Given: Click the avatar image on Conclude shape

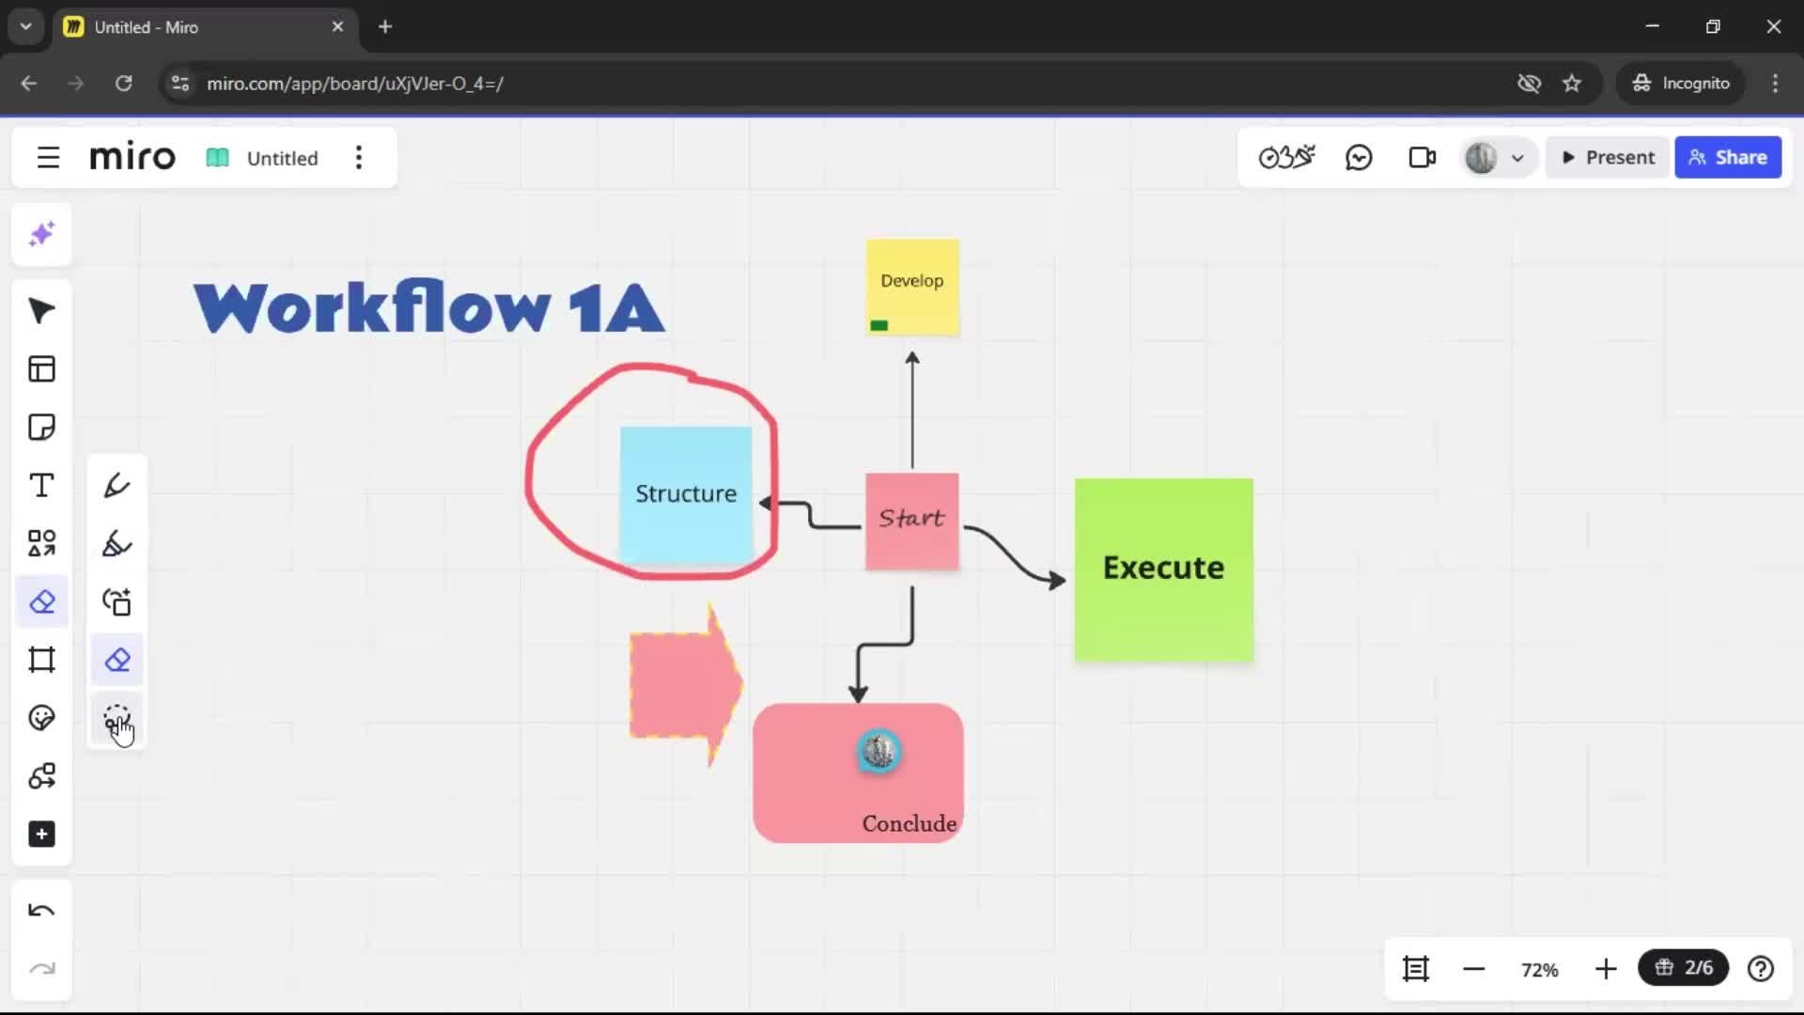Looking at the screenshot, I should point(879,752).
